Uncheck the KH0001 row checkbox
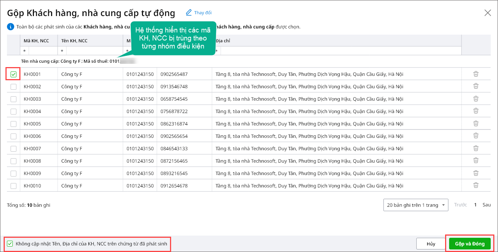The image size is (498, 252). pyautogui.click(x=13, y=74)
